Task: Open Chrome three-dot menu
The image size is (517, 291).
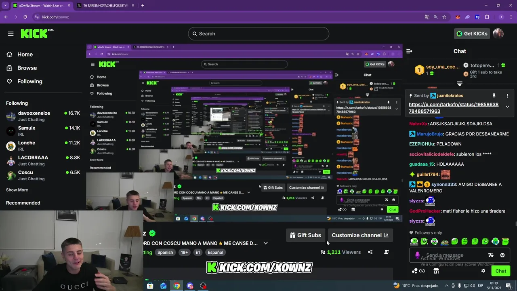Action: tap(511, 17)
